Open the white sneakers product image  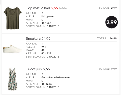pos(12,49)
